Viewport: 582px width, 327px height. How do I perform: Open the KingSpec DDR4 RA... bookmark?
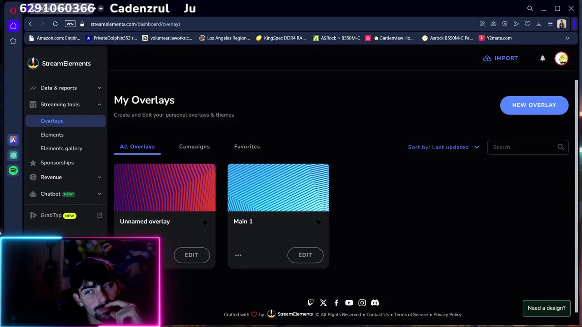pos(281,38)
